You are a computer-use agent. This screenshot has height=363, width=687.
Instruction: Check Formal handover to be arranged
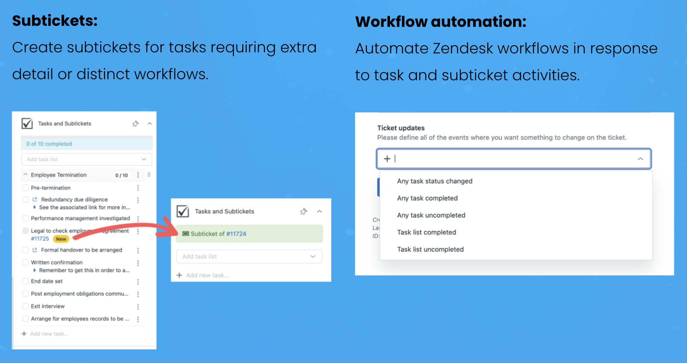(x=25, y=250)
